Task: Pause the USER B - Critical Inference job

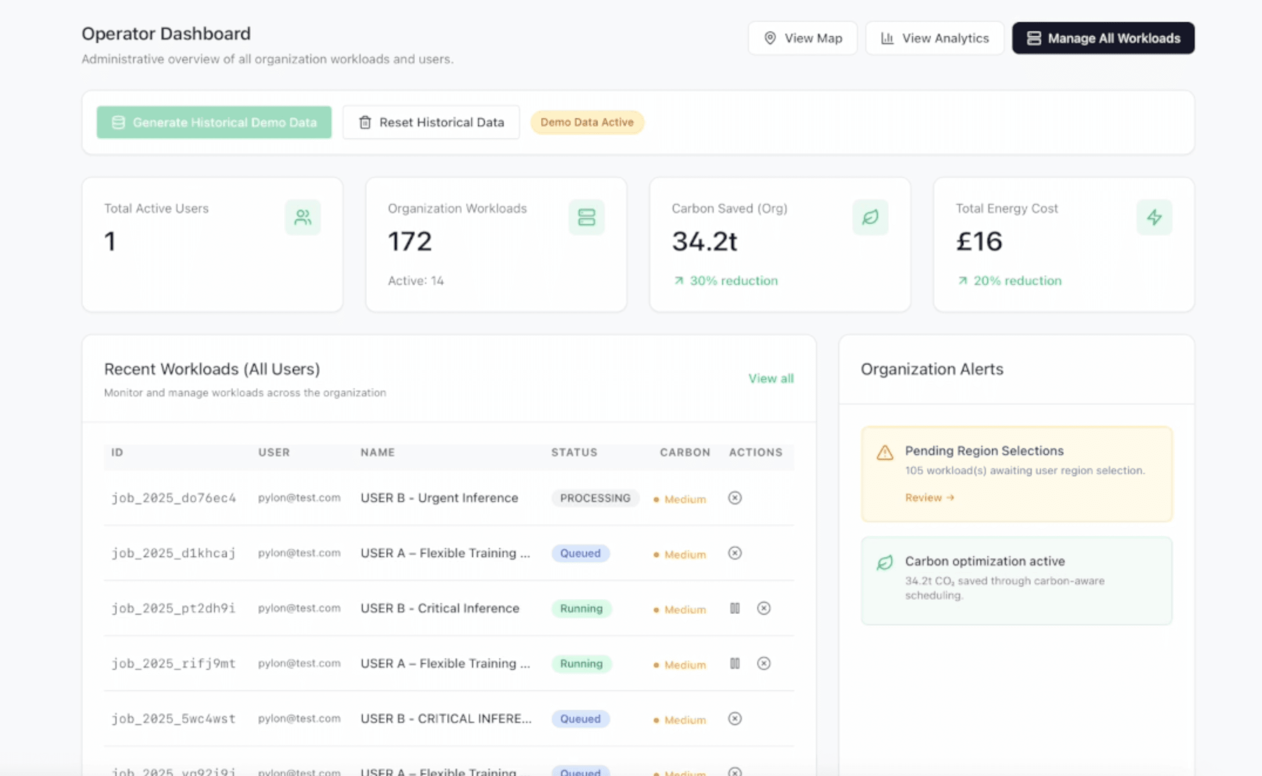Action: pos(735,608)
